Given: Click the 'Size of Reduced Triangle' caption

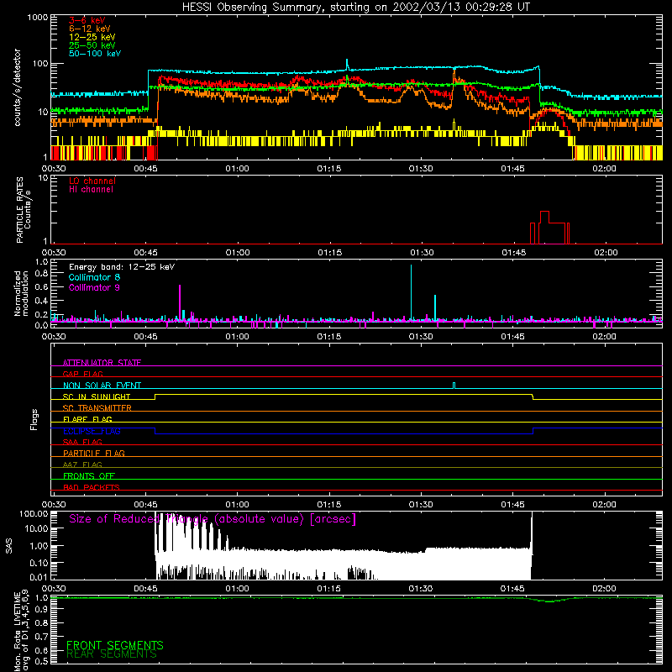Looking at the screenshot, I should pos(213,519).
